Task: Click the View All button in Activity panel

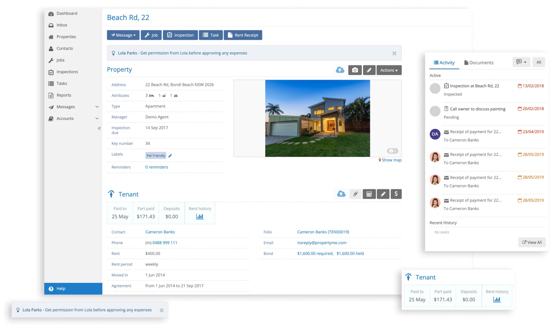Action: click(532, 242)
